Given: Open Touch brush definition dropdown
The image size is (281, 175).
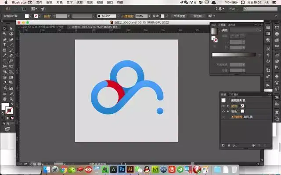Looking at the screenshot, I should pos(118,16).
